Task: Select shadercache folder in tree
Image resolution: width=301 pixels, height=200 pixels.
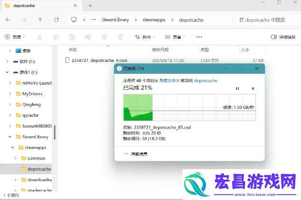Action: point(36,190)
